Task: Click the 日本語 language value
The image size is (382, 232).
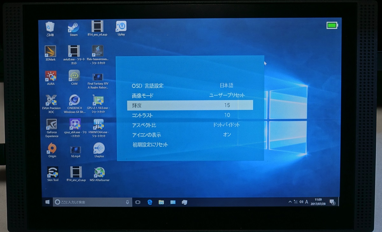Action: tap(227, 85)
